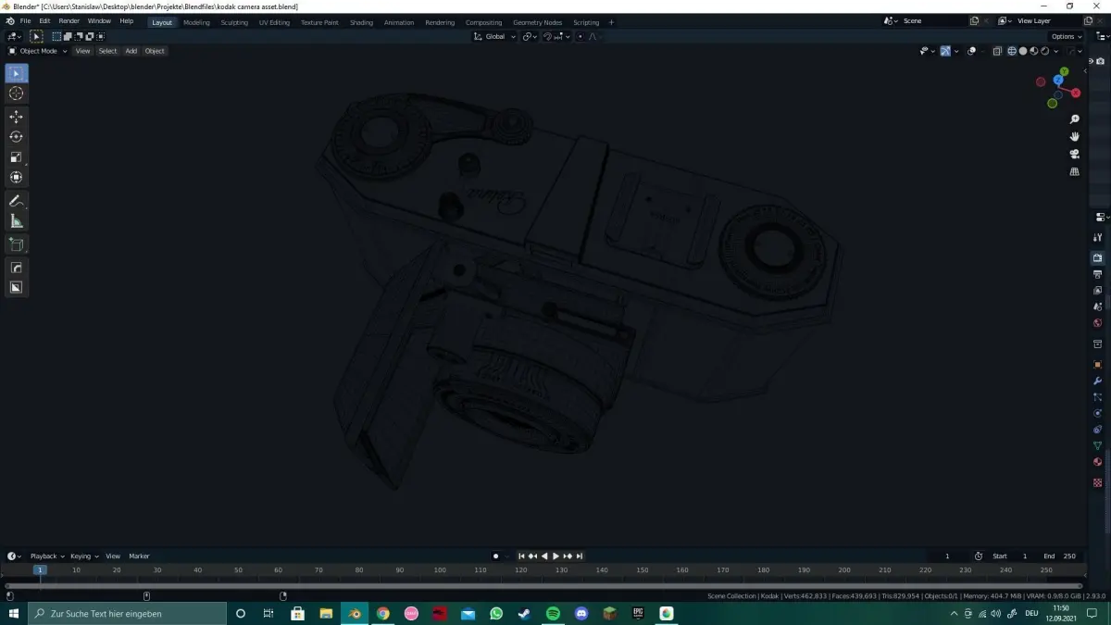Open Object Data green triangle tab
Image resolution: width=1111 pixels, height=625 pixels.
(1098, 445)
